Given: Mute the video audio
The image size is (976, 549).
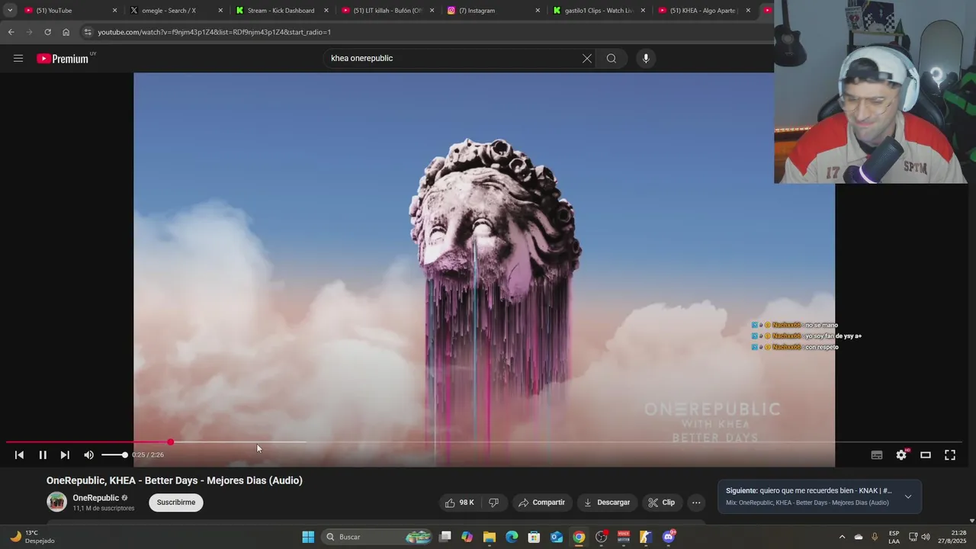Looking at the screenshot, I should (x=88, y=455).
